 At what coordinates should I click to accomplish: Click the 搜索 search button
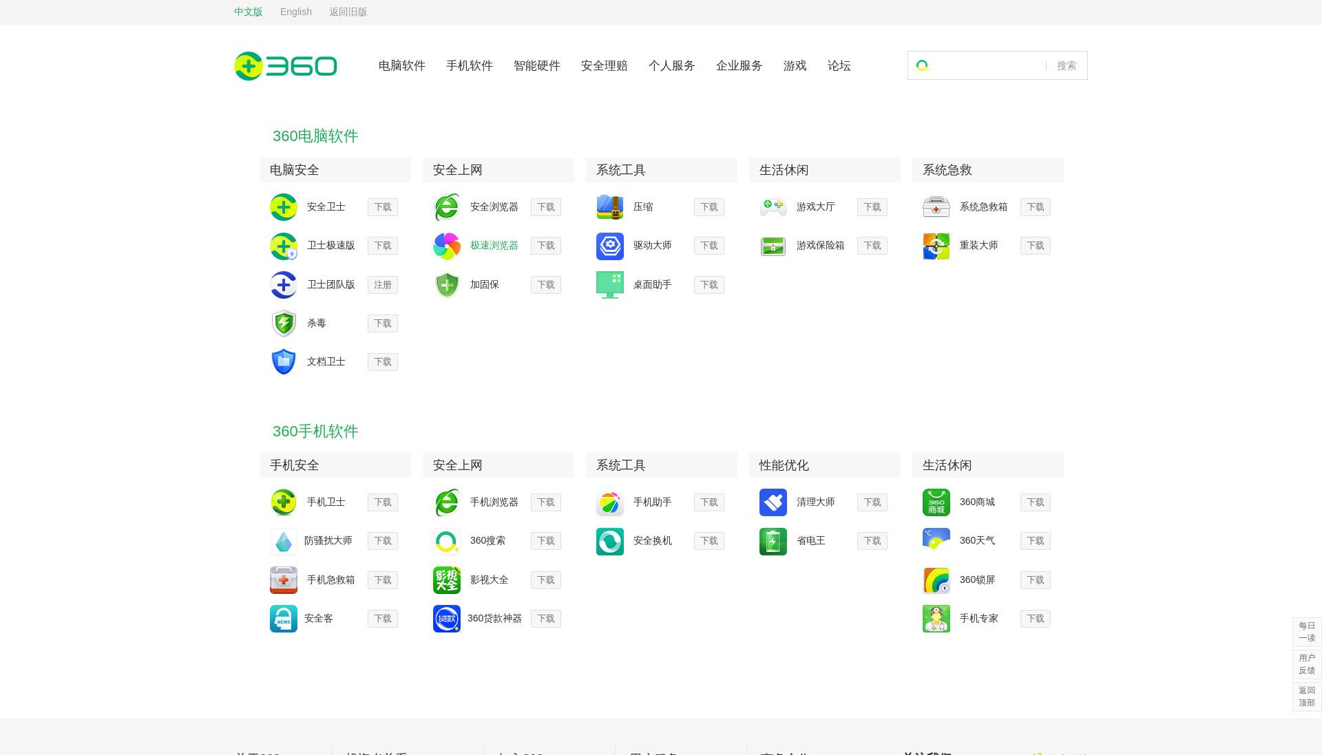pyautogui.click(x=1067, y=65)
